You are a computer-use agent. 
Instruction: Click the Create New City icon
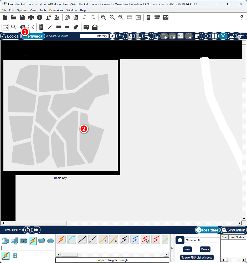[130, 36]
